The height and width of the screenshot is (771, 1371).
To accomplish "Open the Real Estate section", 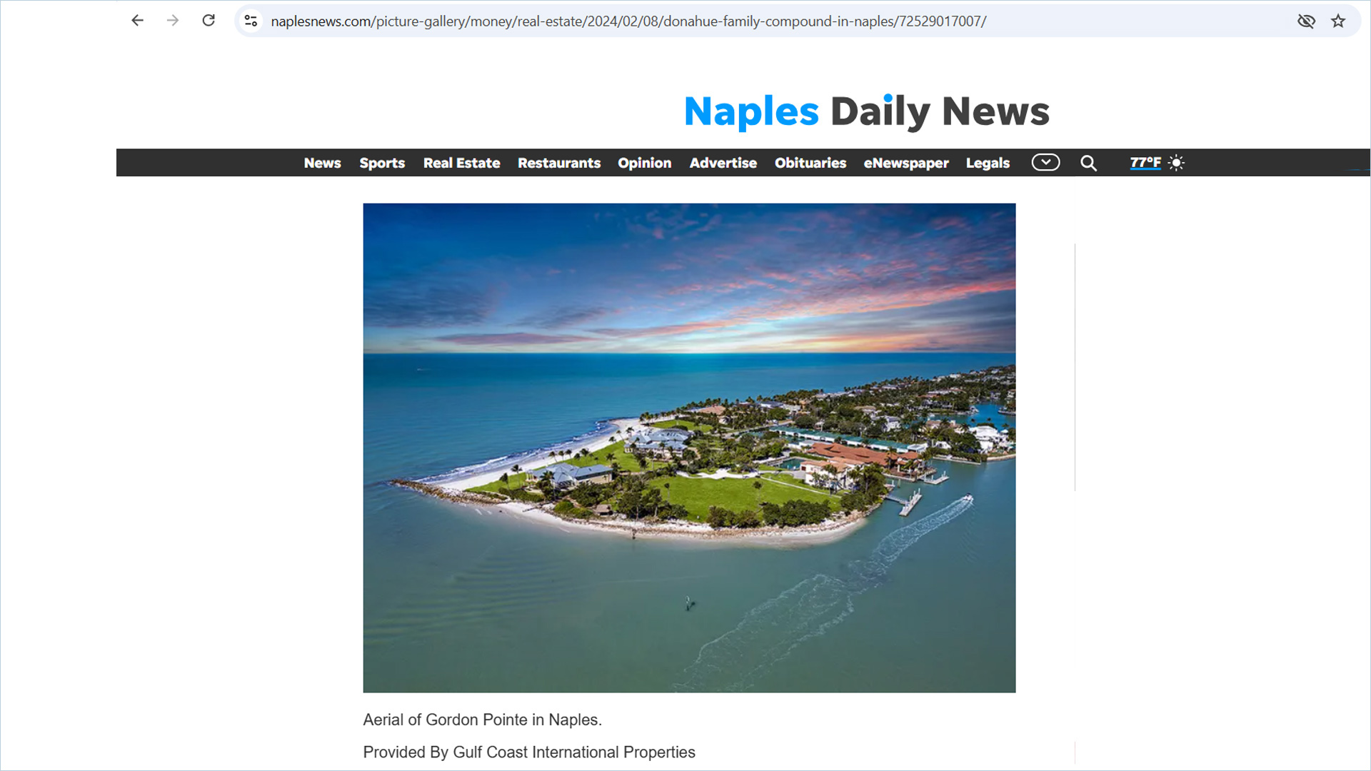I will (461, 163).
